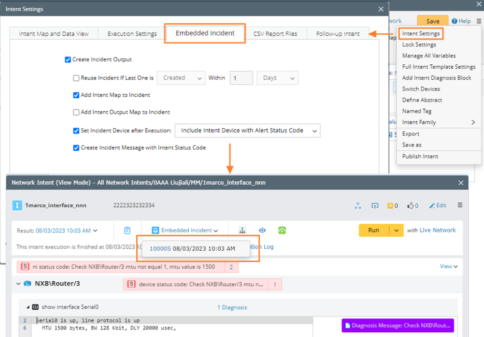Choose Full Intent Template Settings
This screenshot has height=337, width=484.
pos(439,67)
